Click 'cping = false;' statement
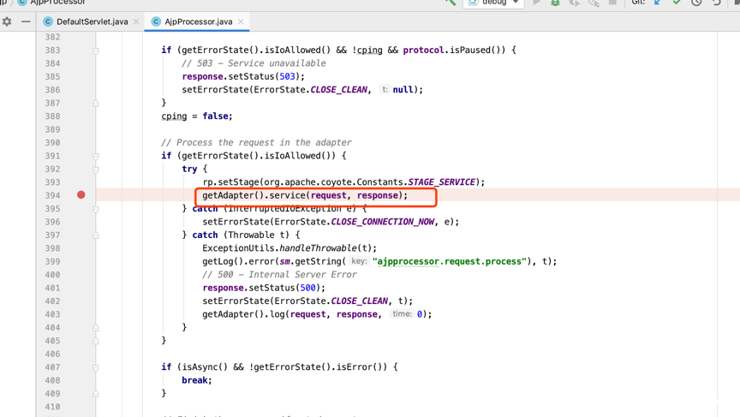The image size is (740, 417). [197, 116]
